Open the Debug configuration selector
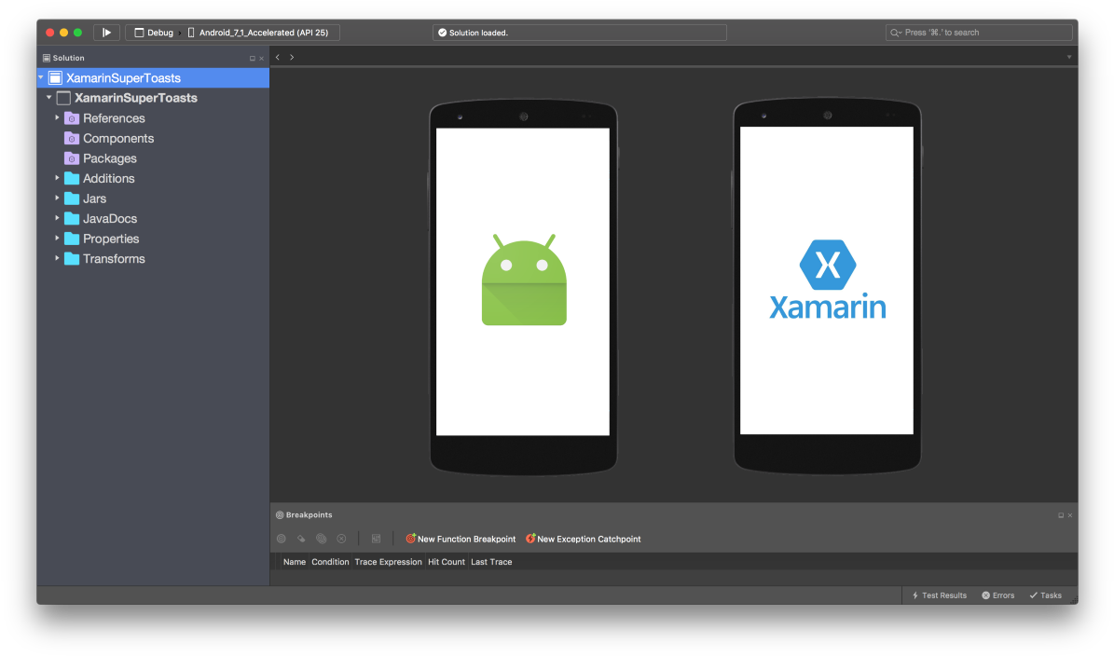This screenshot has width=1114, height=656. pos(154,33)
